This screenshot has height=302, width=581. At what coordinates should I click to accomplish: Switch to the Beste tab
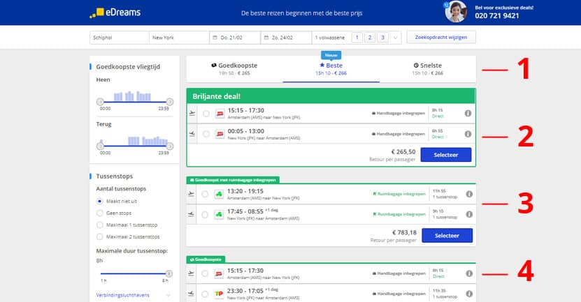click(331, 69)
